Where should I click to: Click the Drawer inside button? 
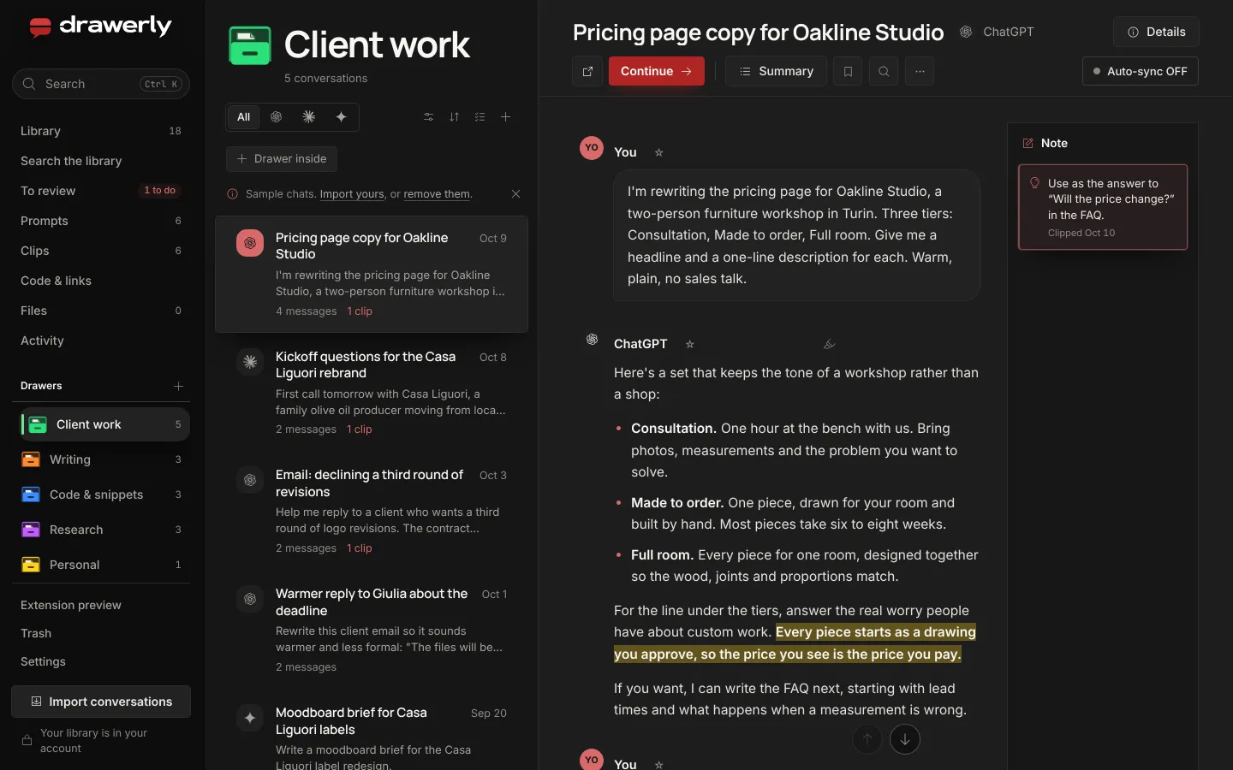click(x=282, y=159)
